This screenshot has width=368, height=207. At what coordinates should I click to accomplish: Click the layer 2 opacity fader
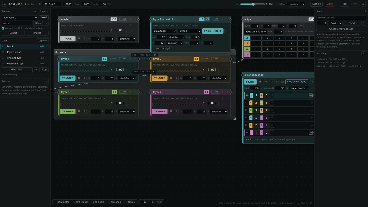(178, 70)
